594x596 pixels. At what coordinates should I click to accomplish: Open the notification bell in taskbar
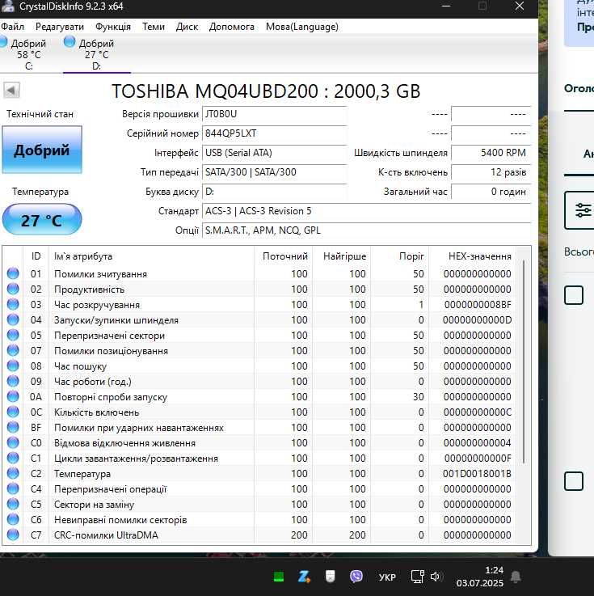[x=516, y=577]
